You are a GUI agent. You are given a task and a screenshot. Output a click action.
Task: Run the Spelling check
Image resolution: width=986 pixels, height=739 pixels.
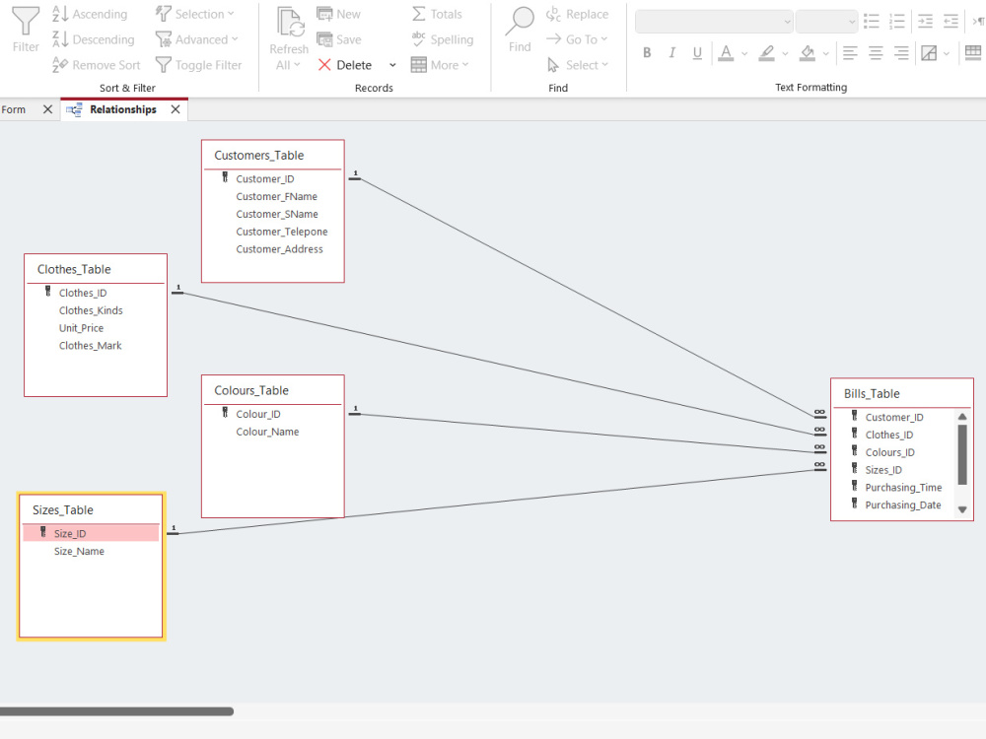[x=442, y=39]
